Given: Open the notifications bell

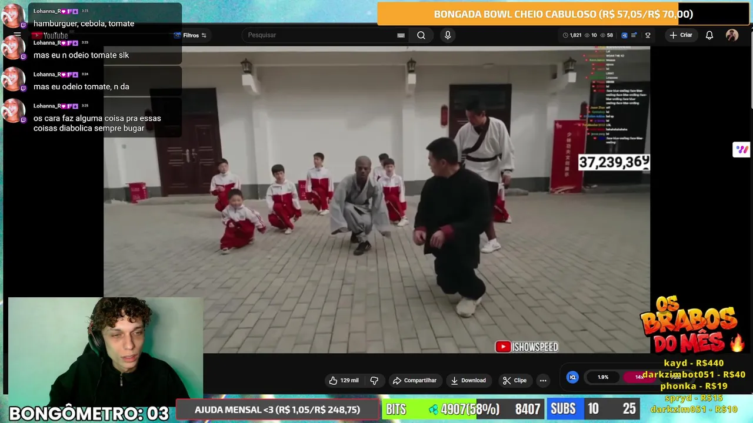Looking at the screenshot, I should pos(709,35).
